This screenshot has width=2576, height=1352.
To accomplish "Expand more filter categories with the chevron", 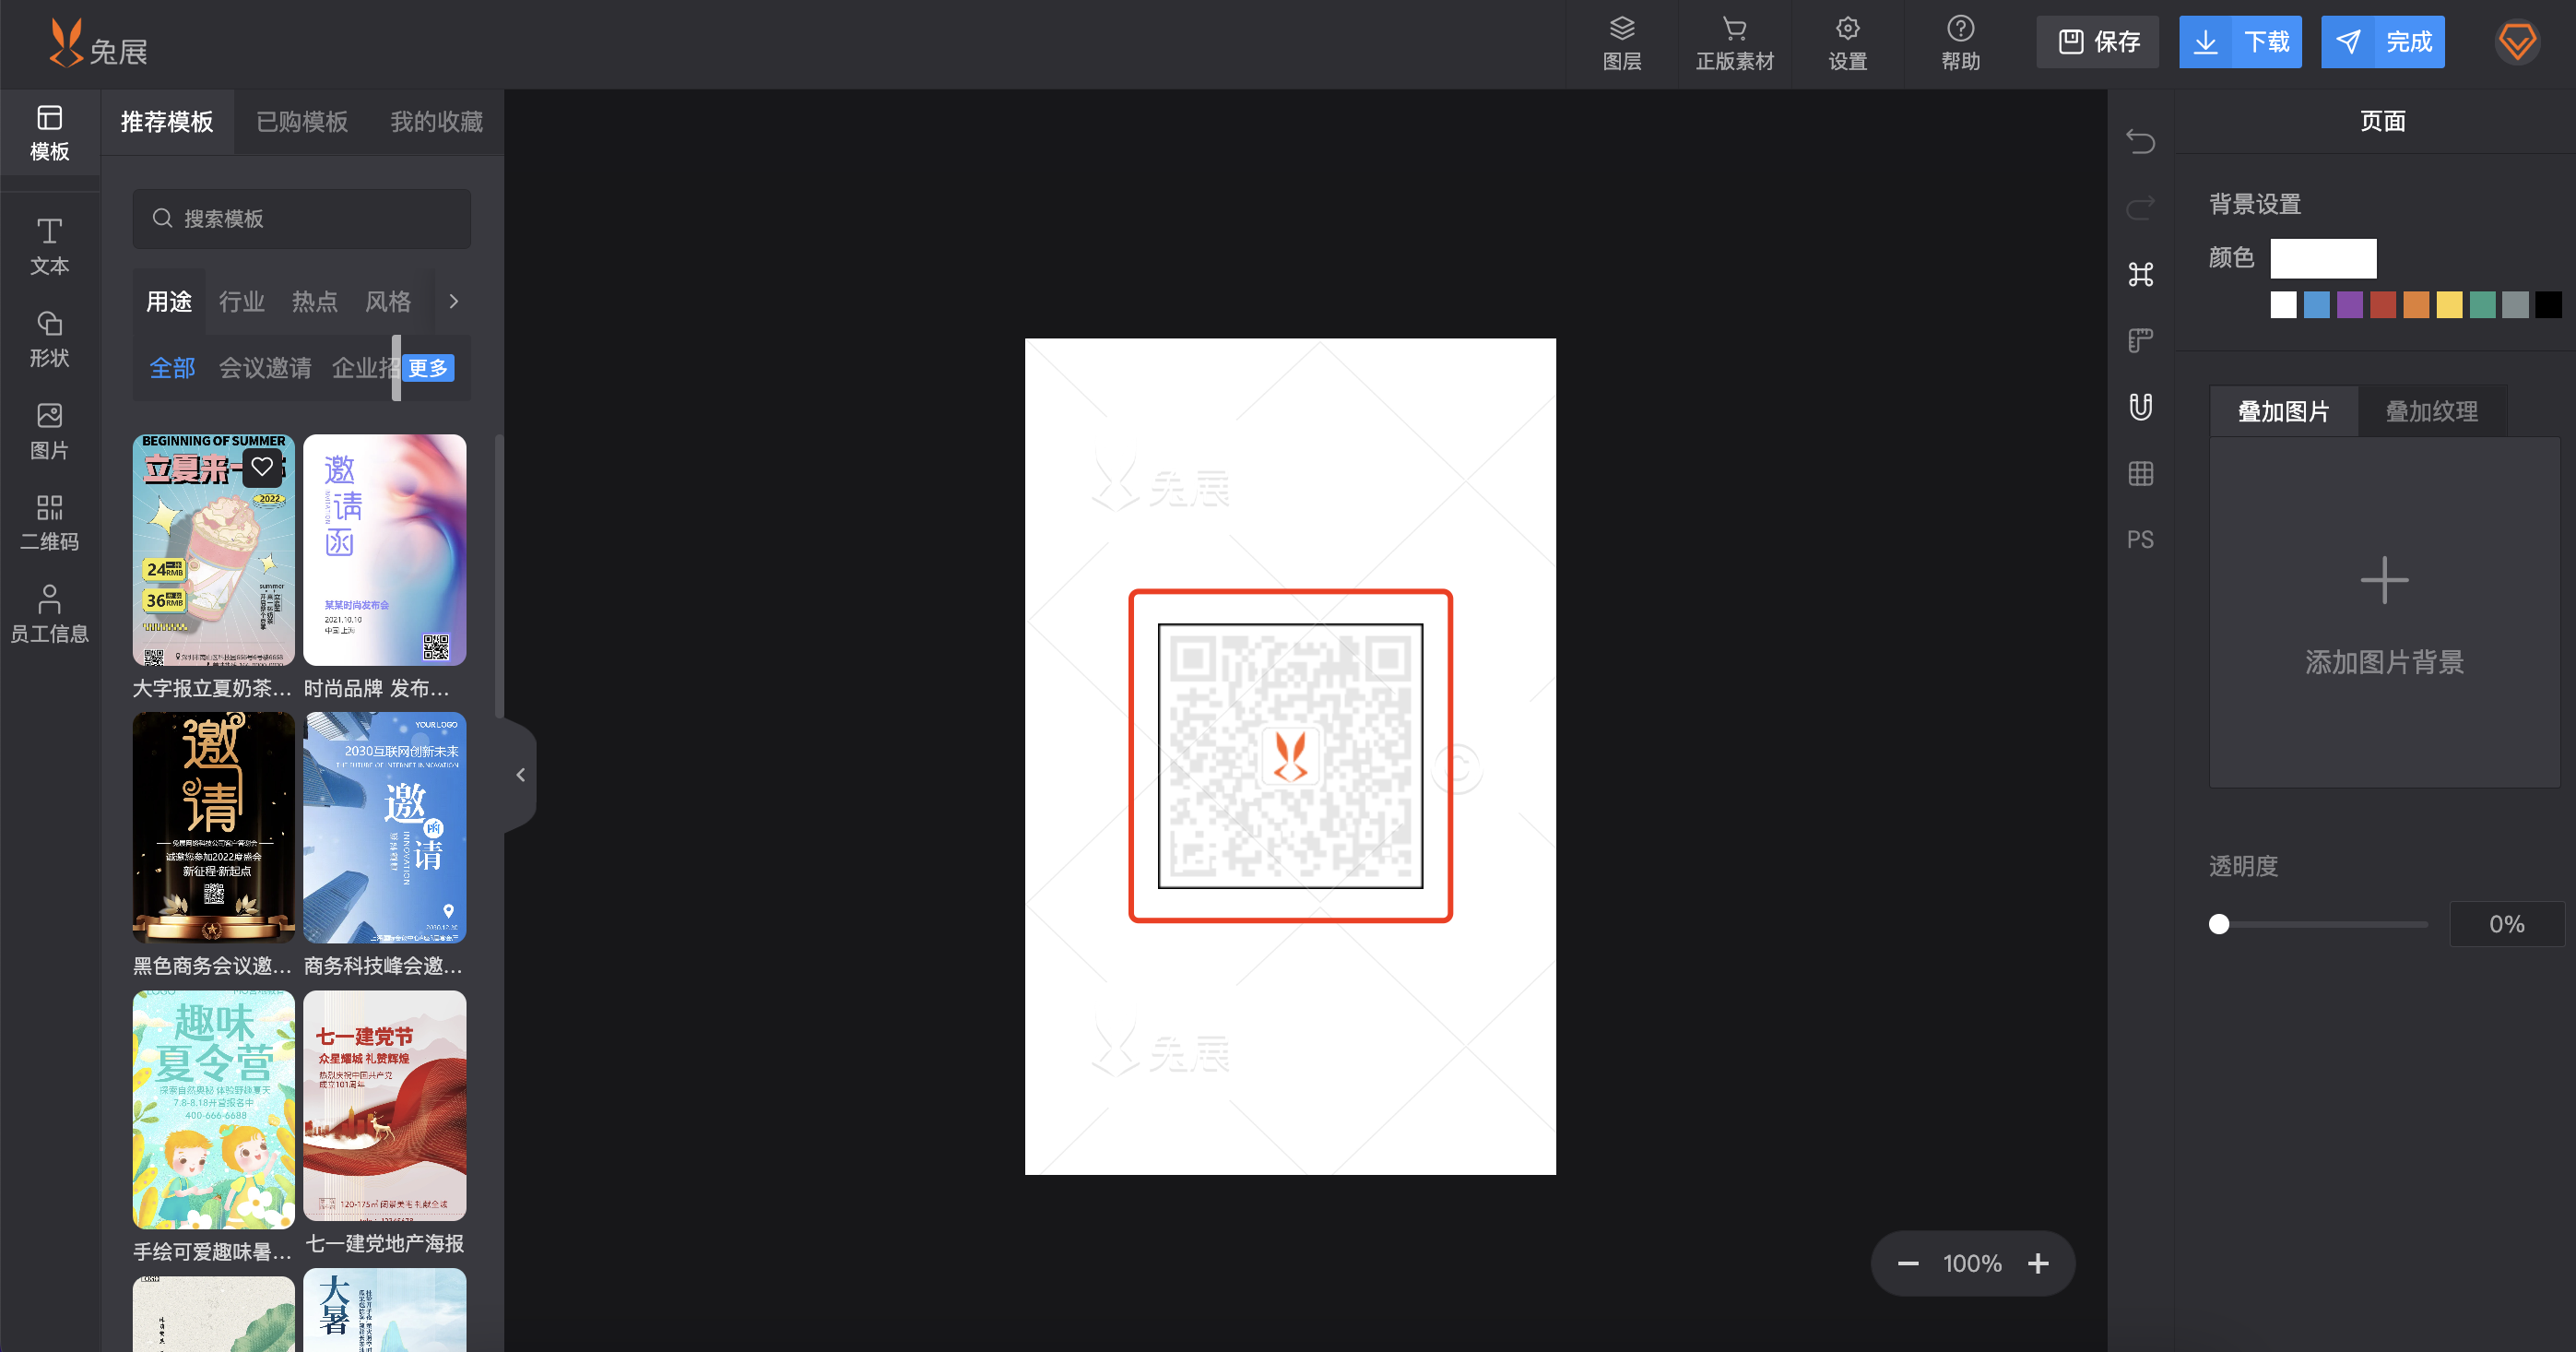I will tap(453, 301).
